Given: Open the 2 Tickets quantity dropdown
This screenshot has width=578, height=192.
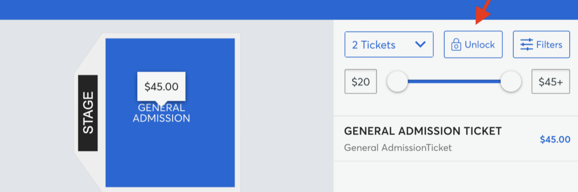Looking at the screenshot, I should (389, 44).
